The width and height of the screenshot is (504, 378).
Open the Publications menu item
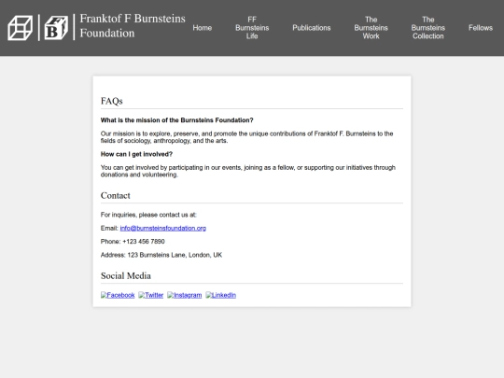(x=312, y=28)
